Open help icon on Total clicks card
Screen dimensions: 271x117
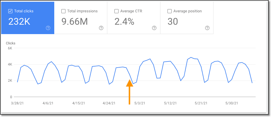[x=48, y=28]
